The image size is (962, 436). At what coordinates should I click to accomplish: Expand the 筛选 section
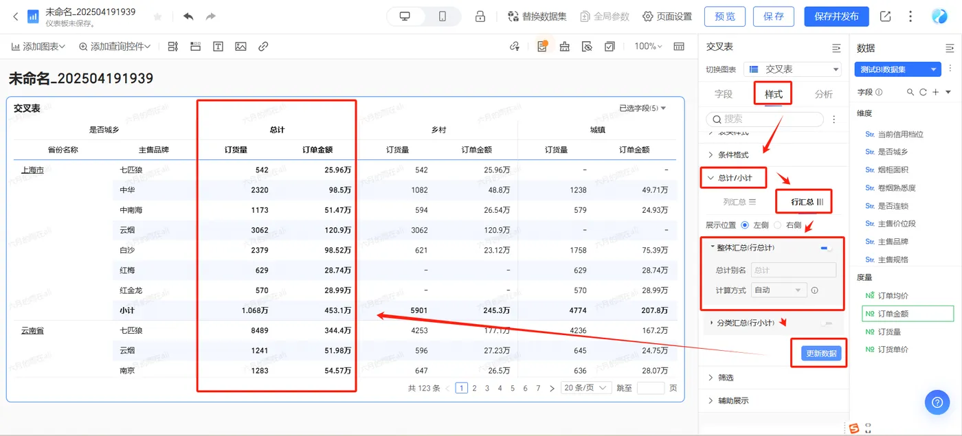pos(721,378)
